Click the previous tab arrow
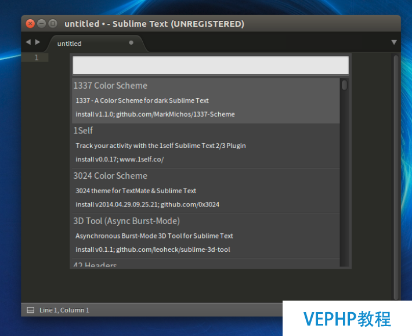Viewport: 412px width, 336px height. pyautogui.click(x=28, y=42)
